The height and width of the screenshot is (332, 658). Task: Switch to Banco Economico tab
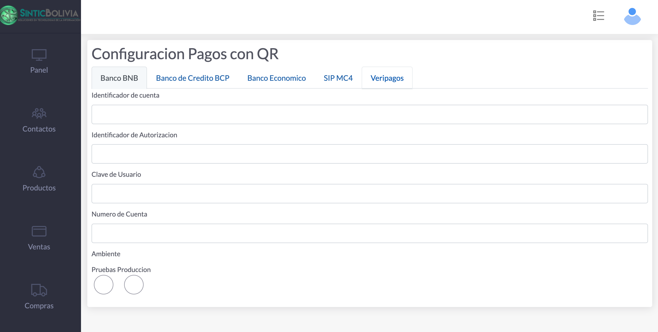[x=276, y=78]
